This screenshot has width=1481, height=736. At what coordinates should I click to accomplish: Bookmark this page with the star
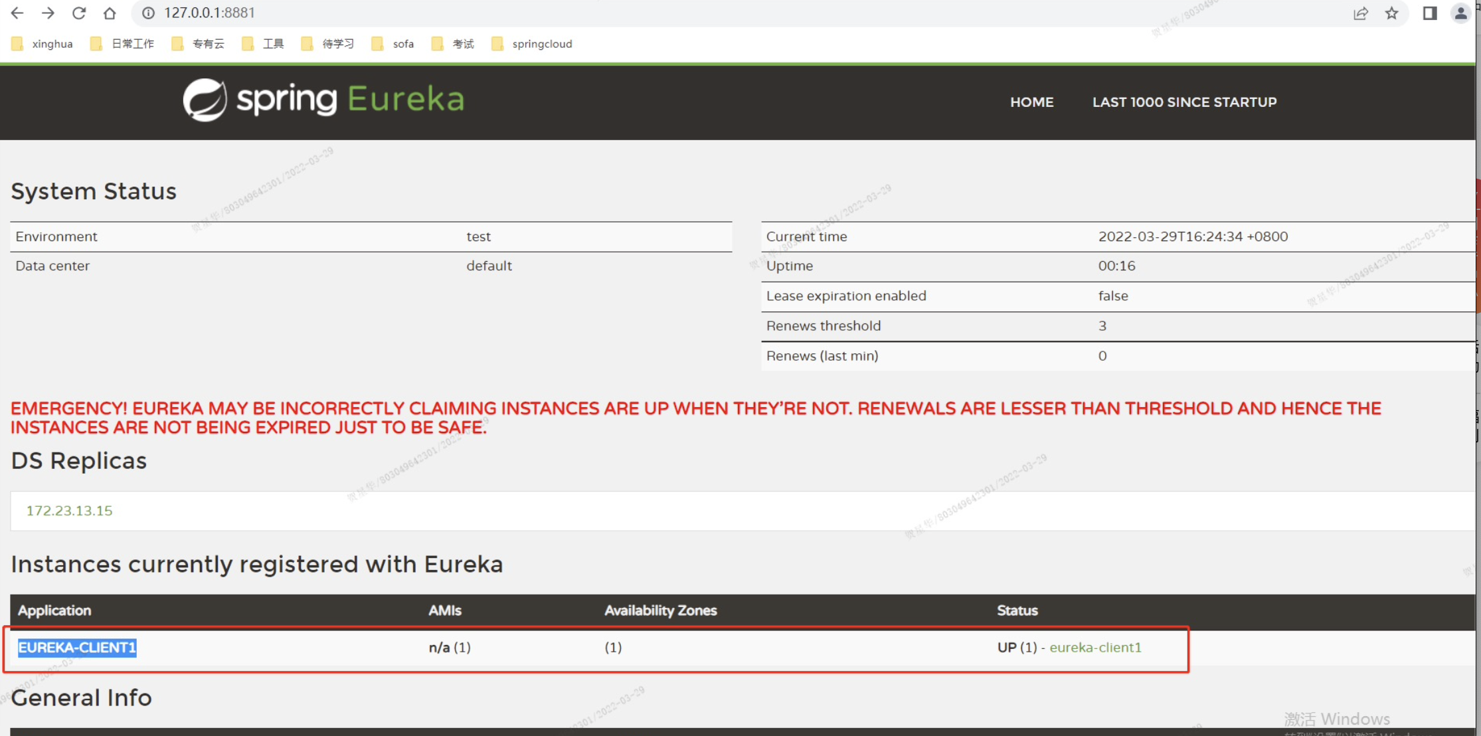1391,13
